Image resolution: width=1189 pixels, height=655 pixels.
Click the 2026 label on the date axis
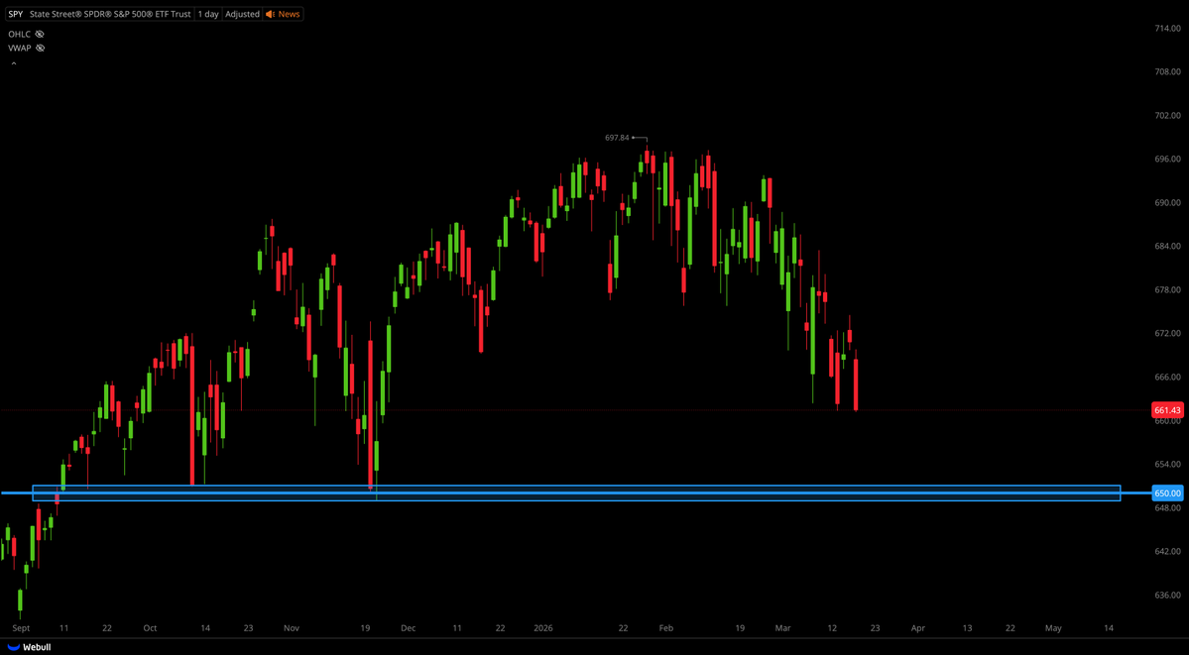(x=543, y=628)
